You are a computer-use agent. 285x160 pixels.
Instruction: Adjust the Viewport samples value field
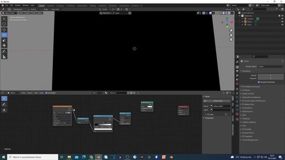click(x=271, y=78)
